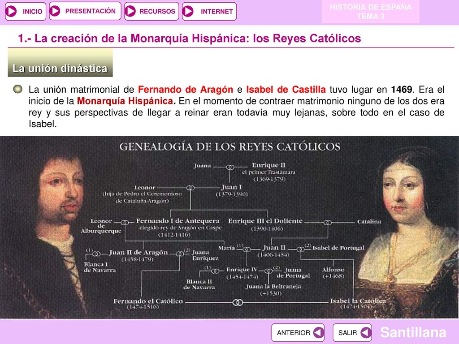Click 'Fernando I de Antequera' in the chart
The width and height of the screenshot is (459, 344).
pos(178,220)
